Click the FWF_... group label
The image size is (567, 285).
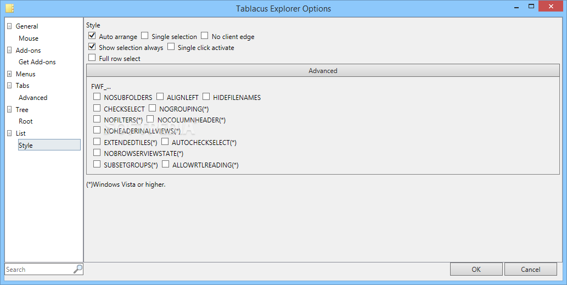pos(101,87)
